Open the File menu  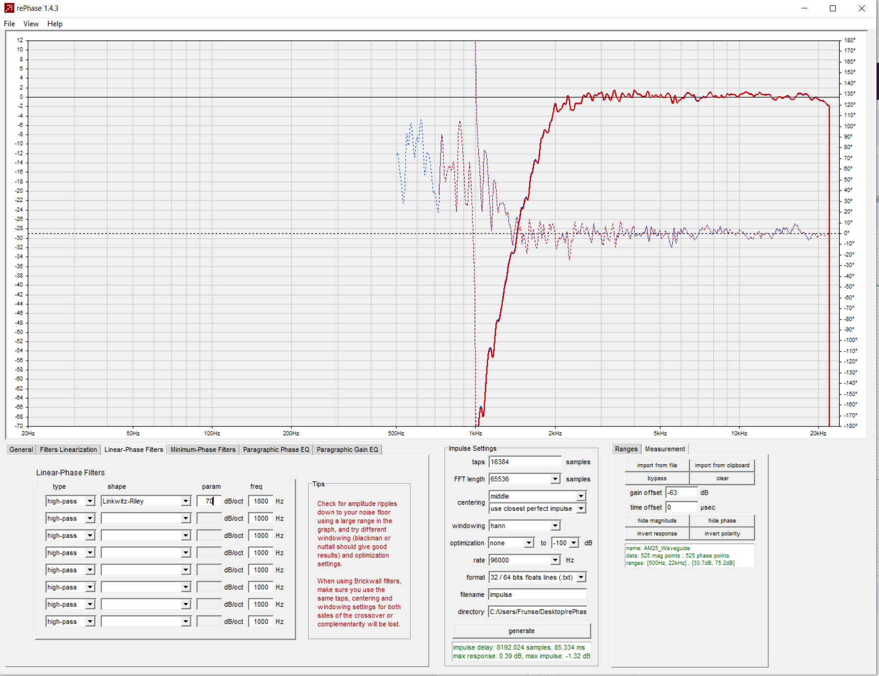[x=9, y=24]
